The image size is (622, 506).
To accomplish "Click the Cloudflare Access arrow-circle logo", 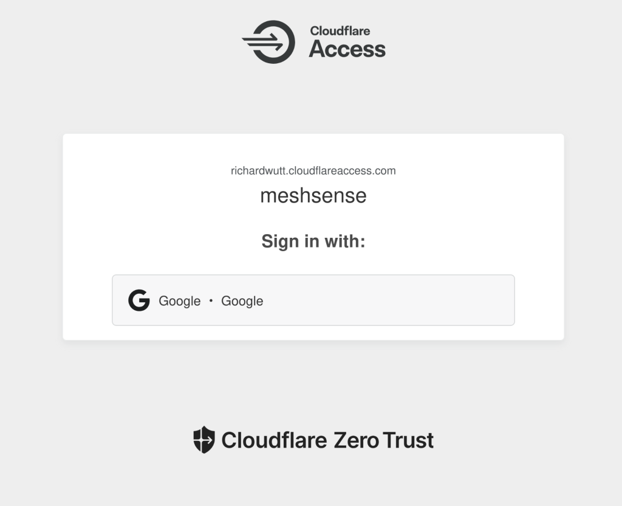I will 269,42.
